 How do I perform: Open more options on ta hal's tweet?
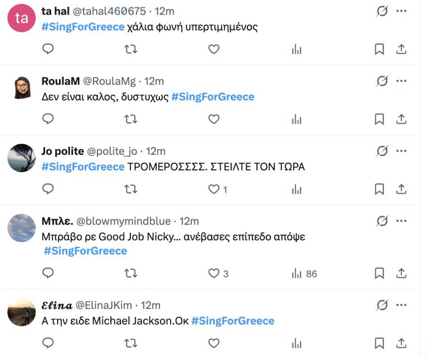click(401, 11)
